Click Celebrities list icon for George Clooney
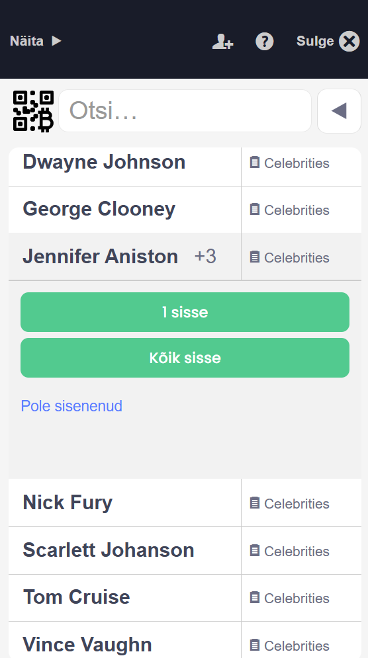 pos(255,209)
